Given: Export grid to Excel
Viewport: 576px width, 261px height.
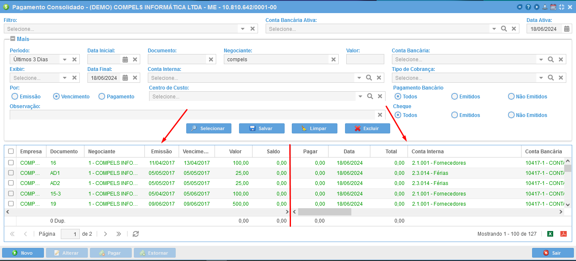Looking at the screenshot, I should (x=550, y=234).
